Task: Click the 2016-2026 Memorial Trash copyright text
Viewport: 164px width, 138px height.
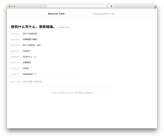Action: (62, 93)
